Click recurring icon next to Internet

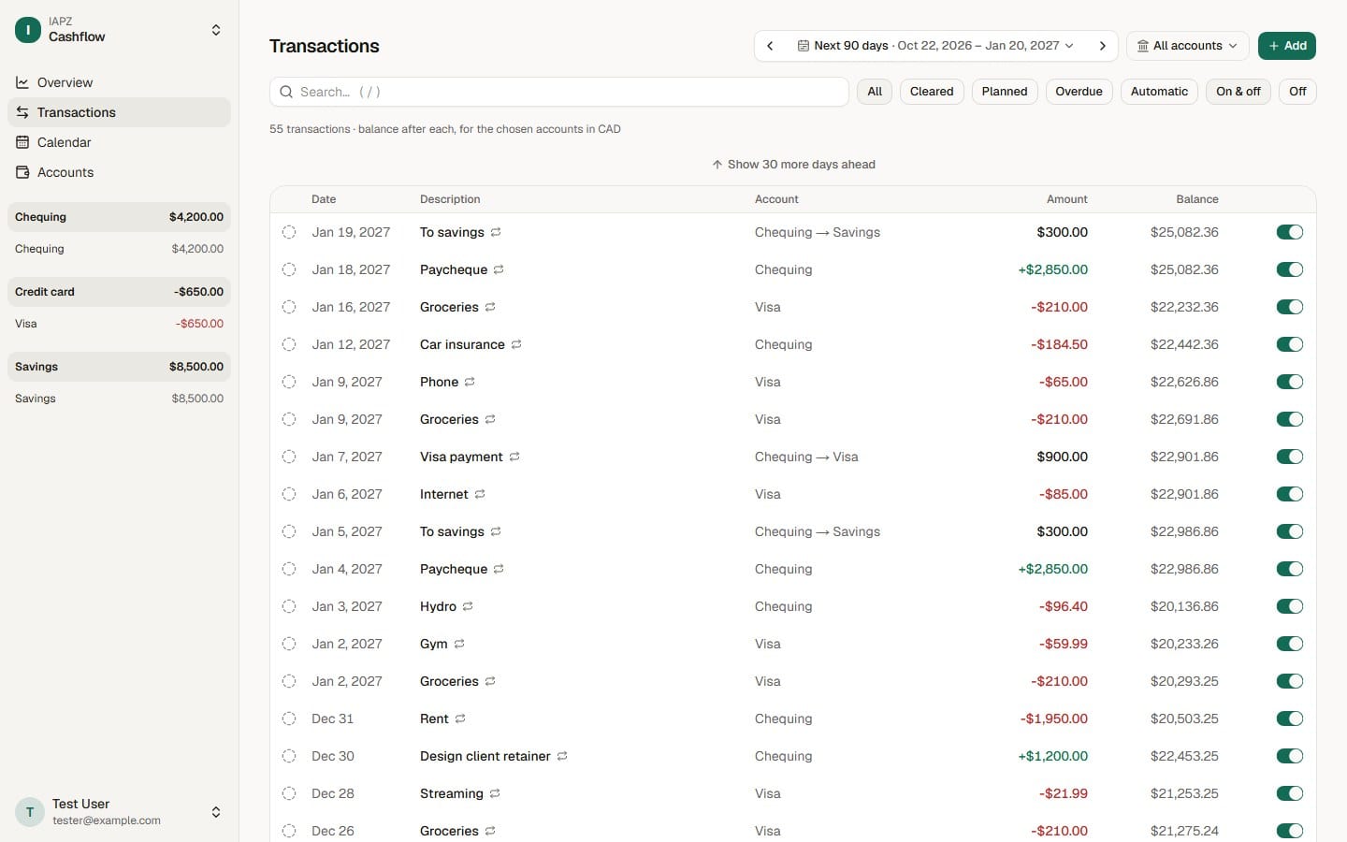coord(480,494)
